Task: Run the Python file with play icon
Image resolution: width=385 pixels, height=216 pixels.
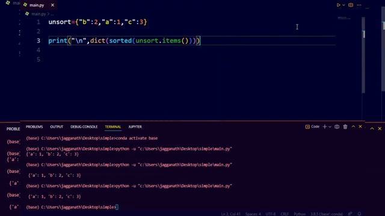Action: 338,5
